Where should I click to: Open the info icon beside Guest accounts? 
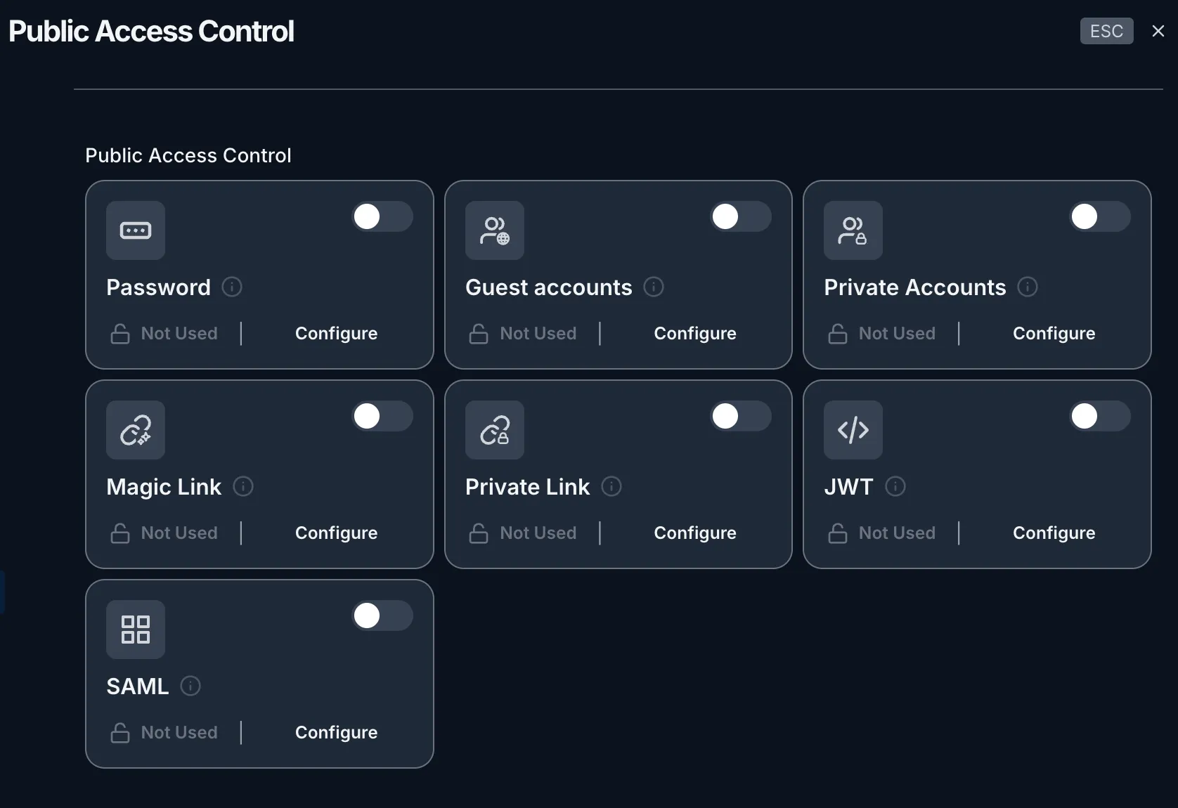point(654,287)
